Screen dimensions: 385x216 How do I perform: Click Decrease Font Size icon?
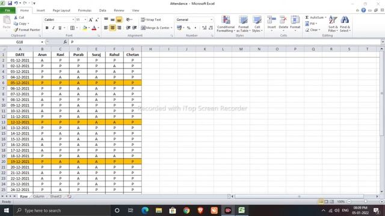pos(97,20)
